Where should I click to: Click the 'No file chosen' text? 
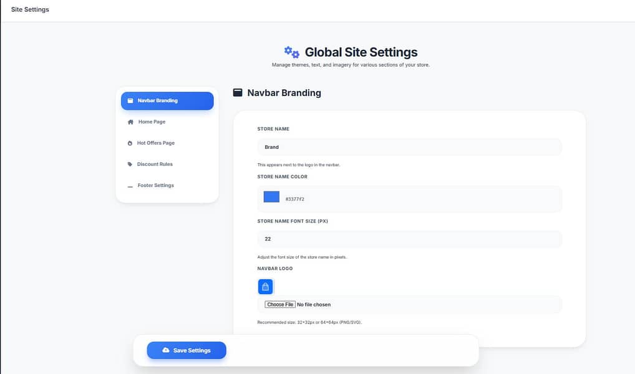click(314, 304)
